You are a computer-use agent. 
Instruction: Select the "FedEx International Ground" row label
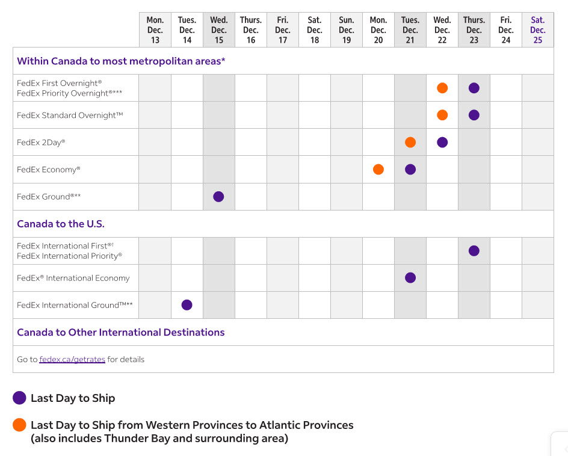pyautogui.click(x=75, y=305)
